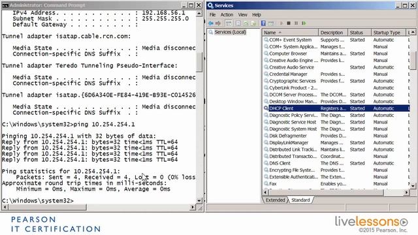This screenshot has width=418, height=235.
Task: Select the Creative Audio Service row
Action: 336,67
